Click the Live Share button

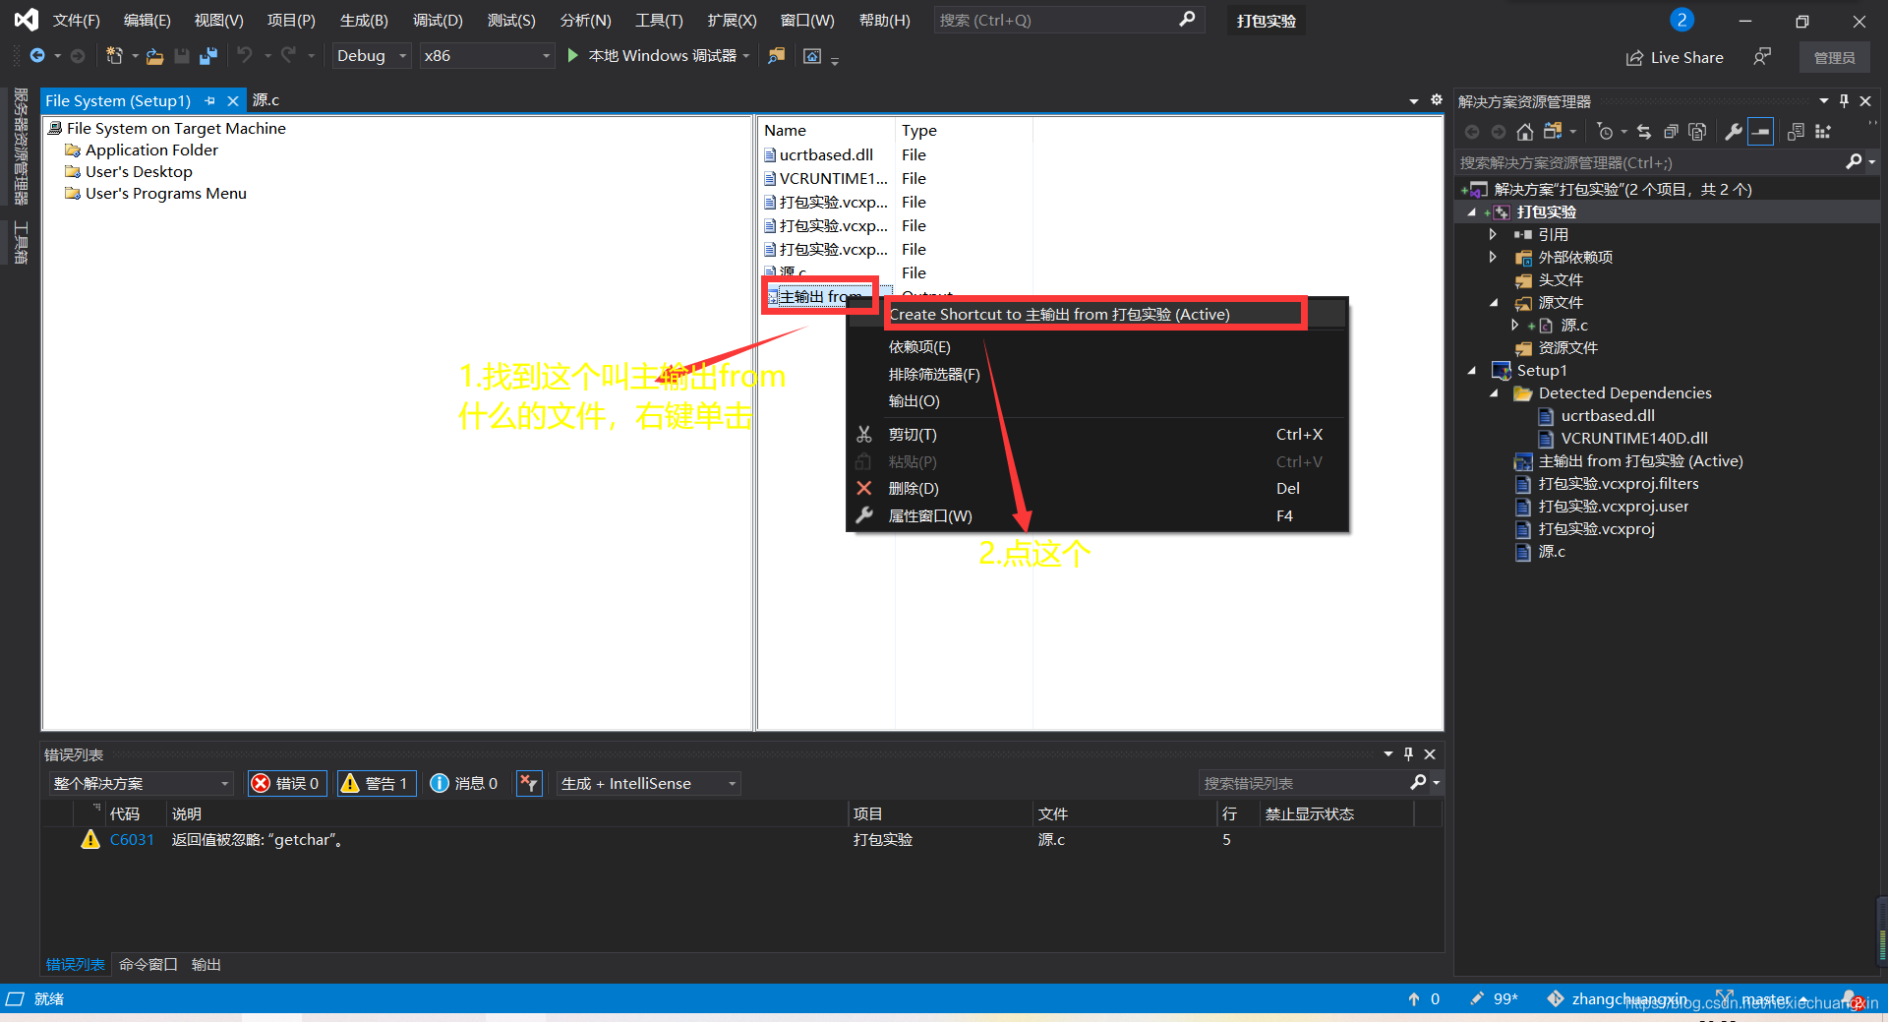(1675, 58)
